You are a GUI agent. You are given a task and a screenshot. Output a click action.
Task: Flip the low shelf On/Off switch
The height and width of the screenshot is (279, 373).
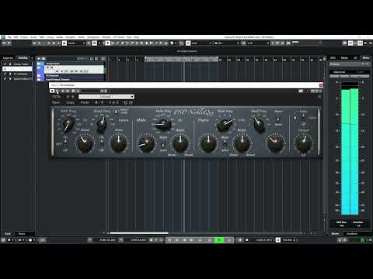point(102,143)
